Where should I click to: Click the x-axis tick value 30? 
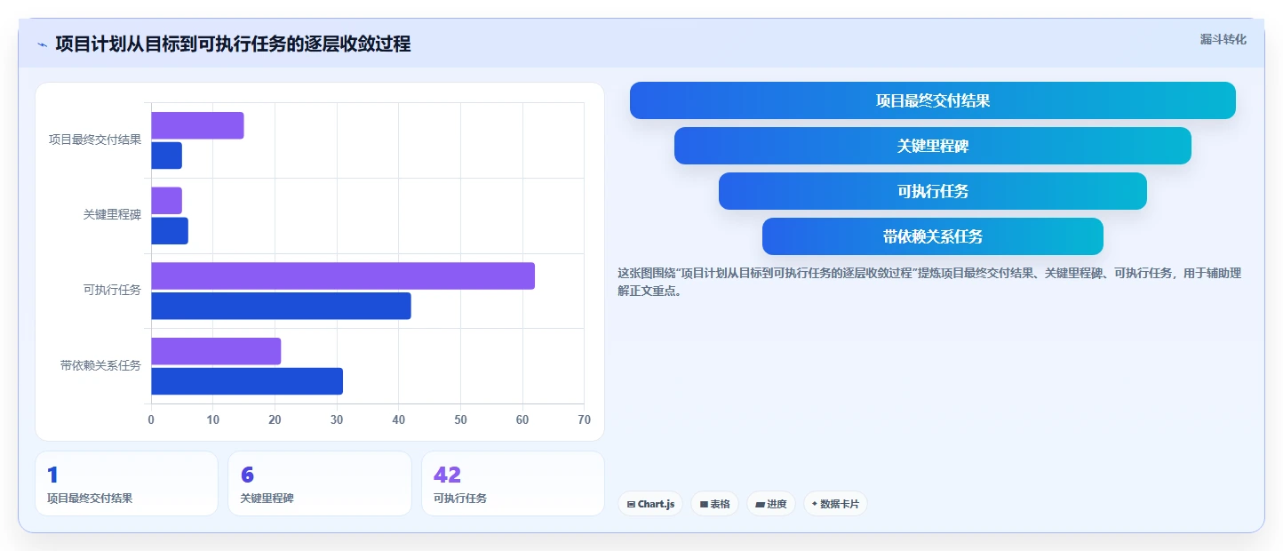tap(337, 419)
